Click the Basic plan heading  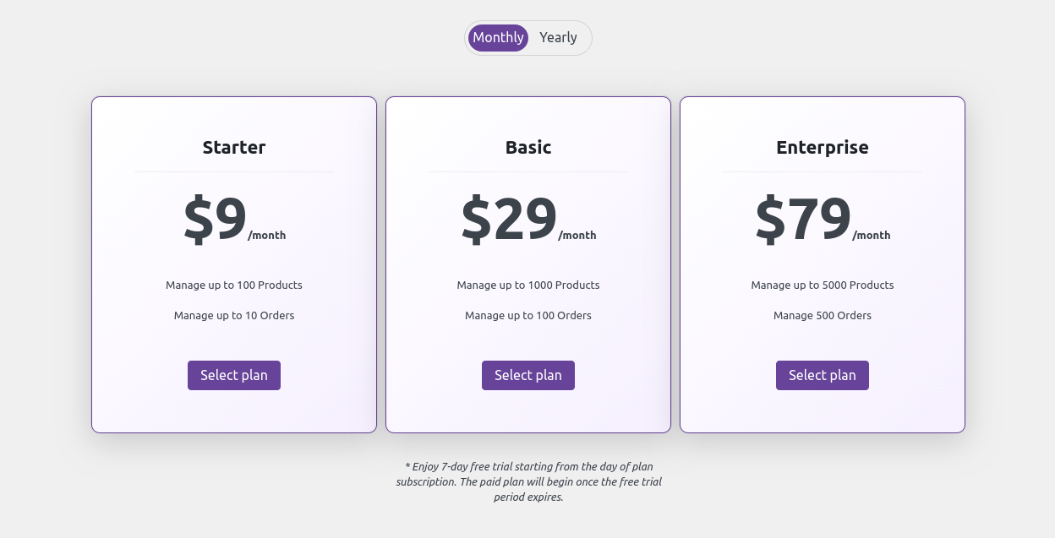528,147
